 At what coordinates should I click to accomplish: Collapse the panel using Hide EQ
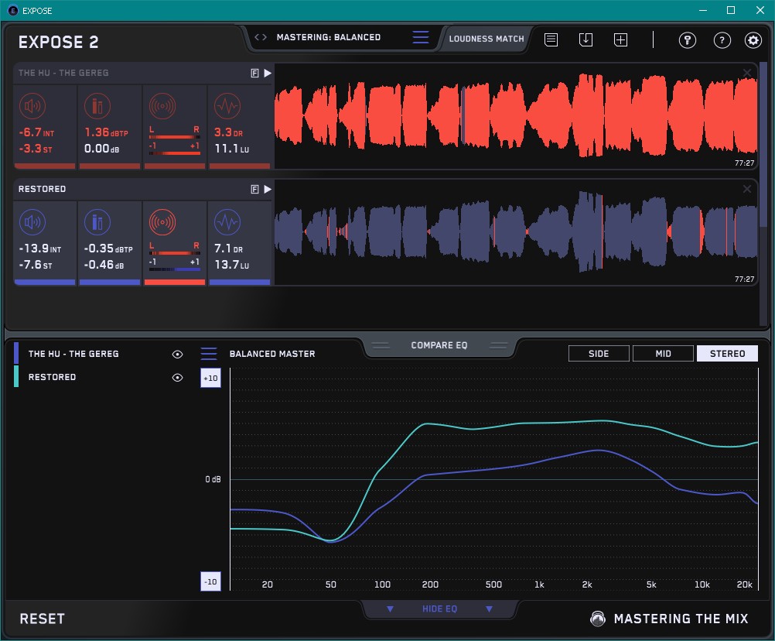[439, 609]
